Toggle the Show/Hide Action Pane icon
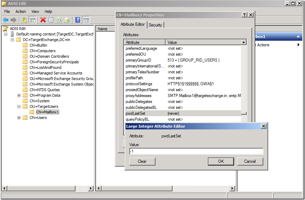Screen dimensions: 305x200 [x=86, y=20]
